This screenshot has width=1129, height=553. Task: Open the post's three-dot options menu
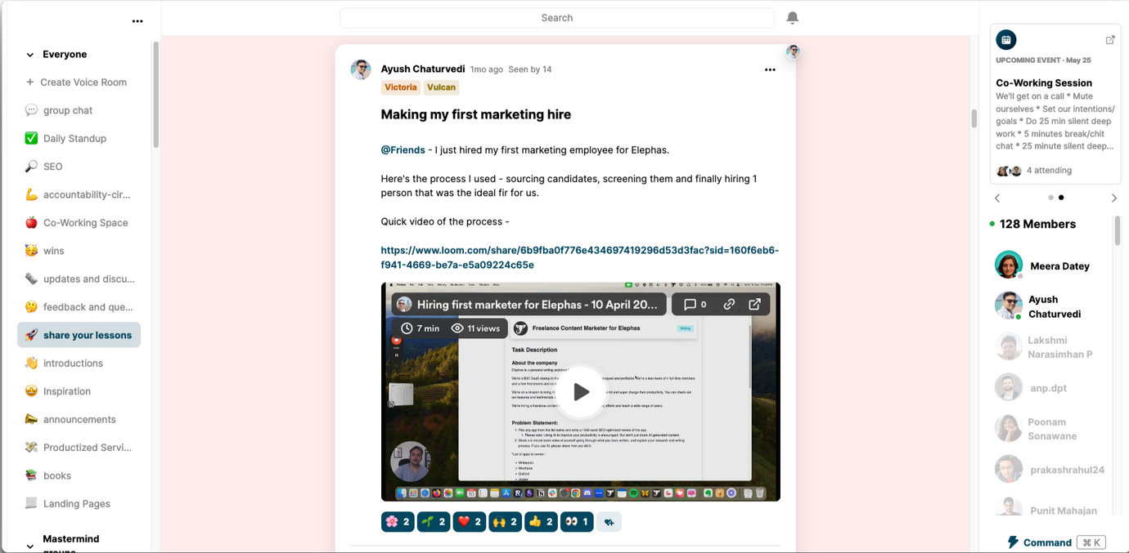point(769,70)
